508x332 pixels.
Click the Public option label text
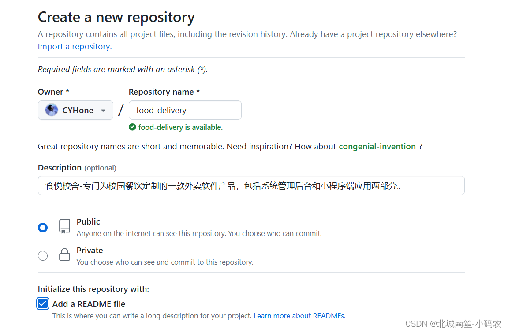point(88,221)
